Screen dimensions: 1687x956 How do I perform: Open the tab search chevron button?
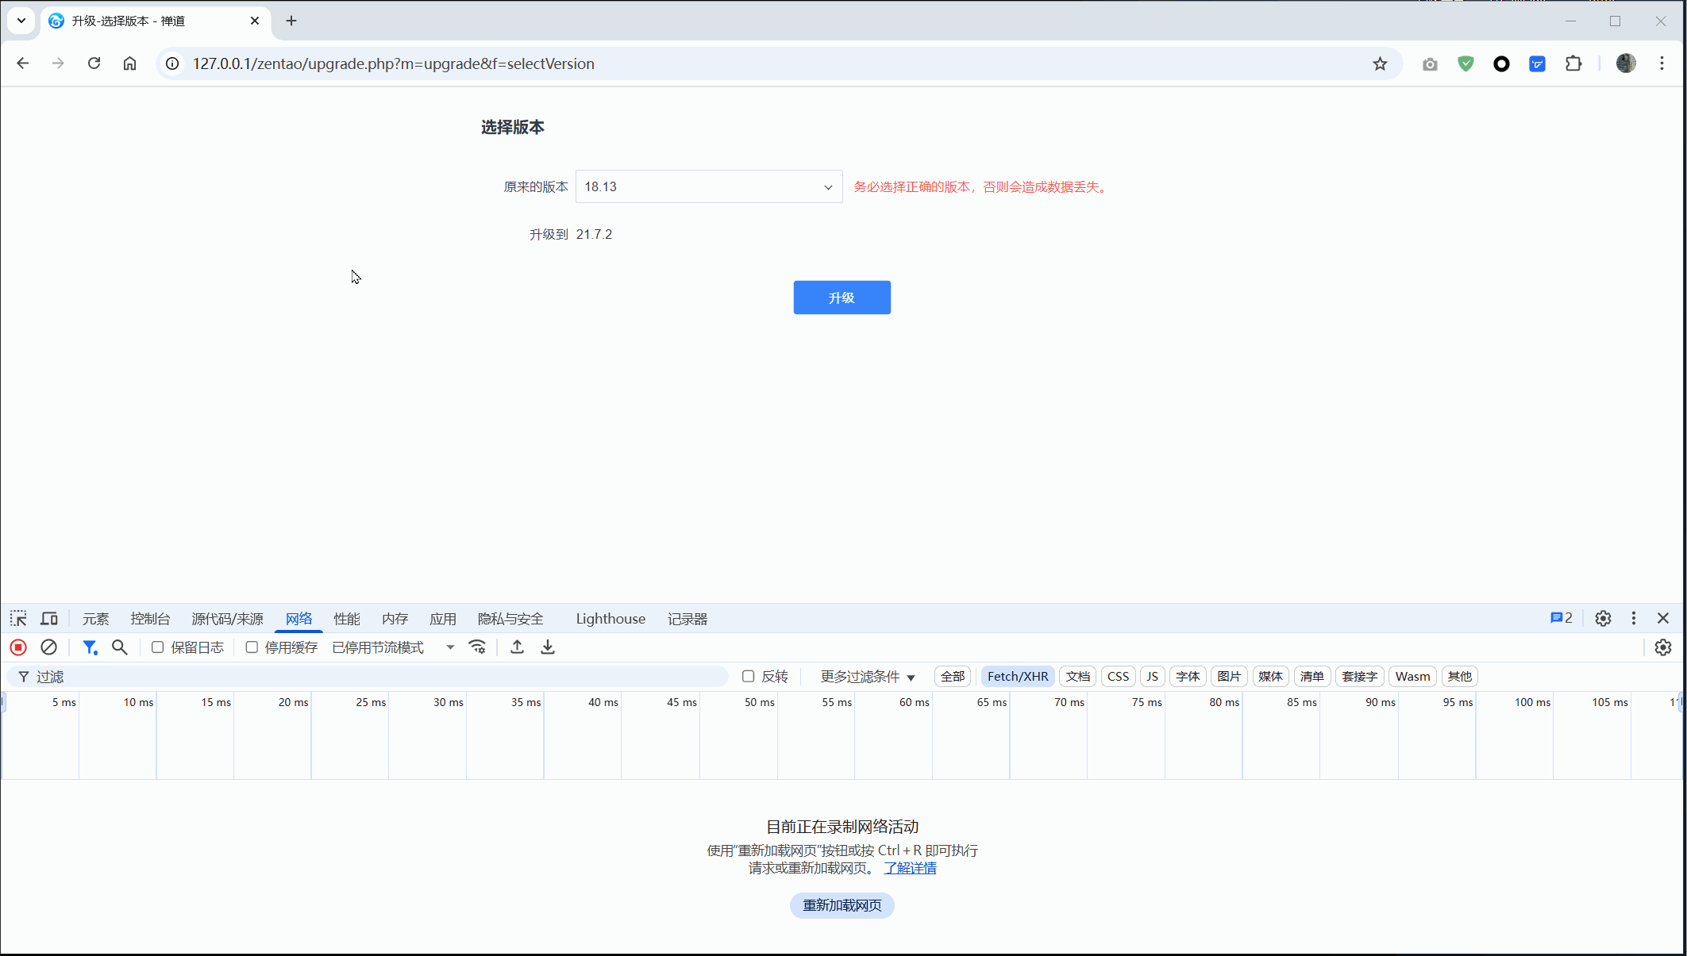point(21,21)
